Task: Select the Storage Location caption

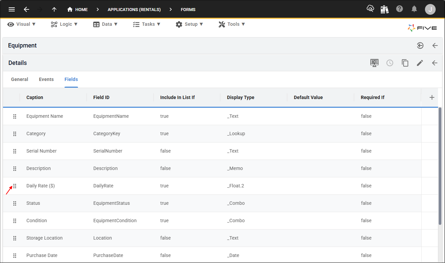Action: (44, 238)
